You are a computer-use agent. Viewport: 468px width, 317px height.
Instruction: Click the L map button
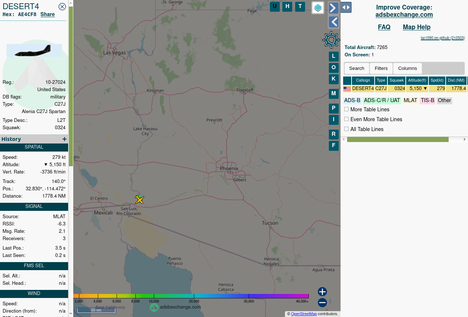334,56
